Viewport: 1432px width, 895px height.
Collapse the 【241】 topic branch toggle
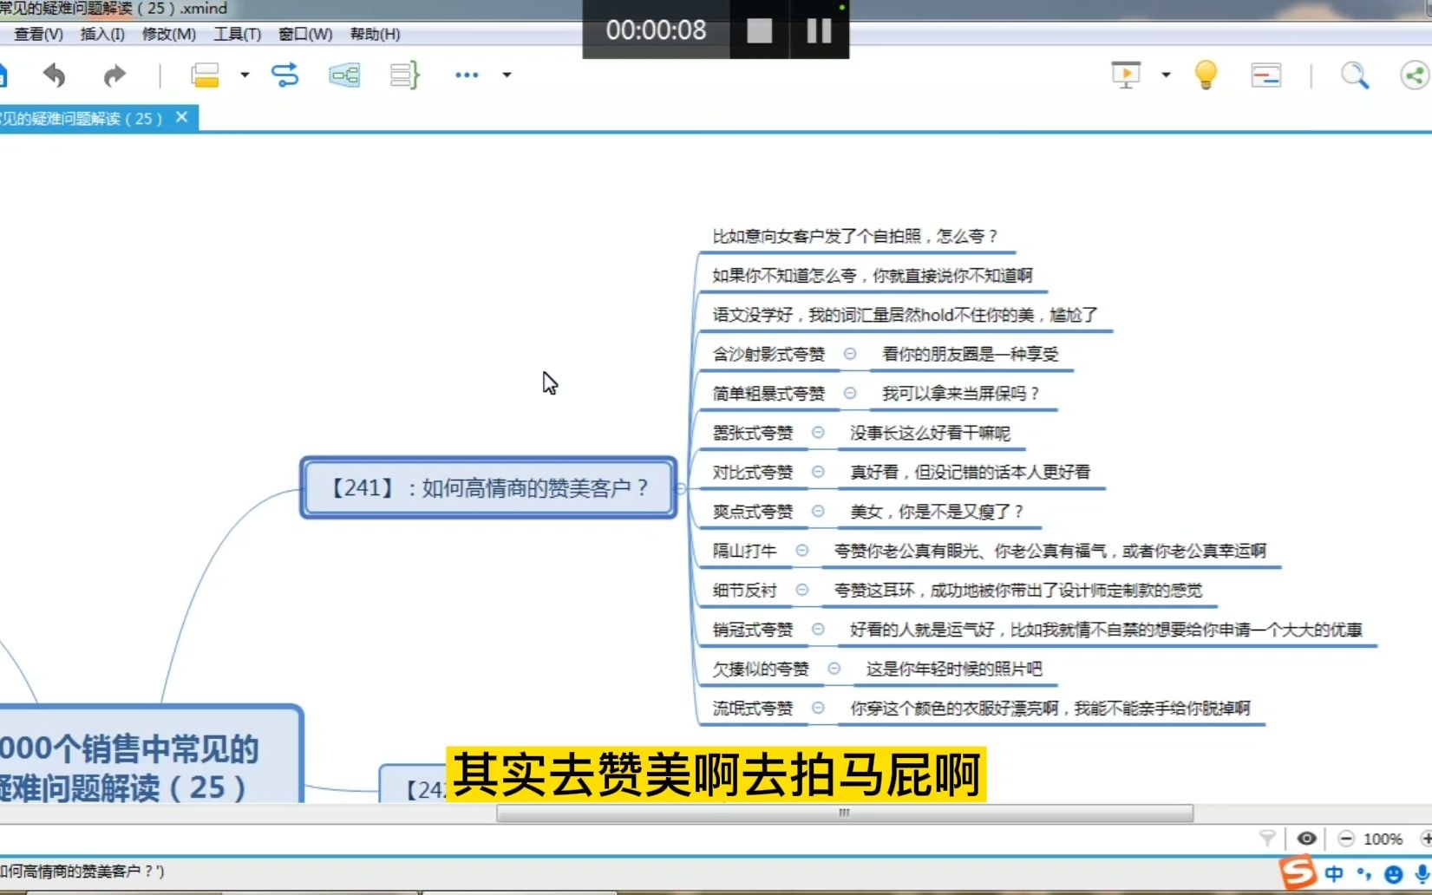point(681,488)
